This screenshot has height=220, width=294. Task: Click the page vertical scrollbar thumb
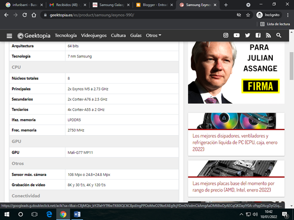click(x=291, y=66)
